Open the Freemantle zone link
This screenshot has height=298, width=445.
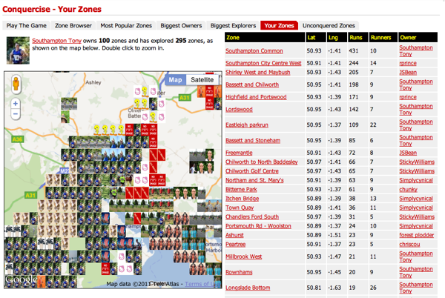pos(239,153)
